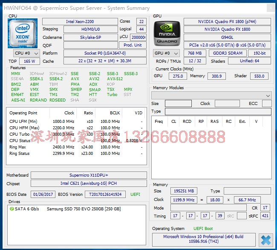The image size is (277, 250).
Task: Click the SSE4.2 feature label
Action: point(56,79)
